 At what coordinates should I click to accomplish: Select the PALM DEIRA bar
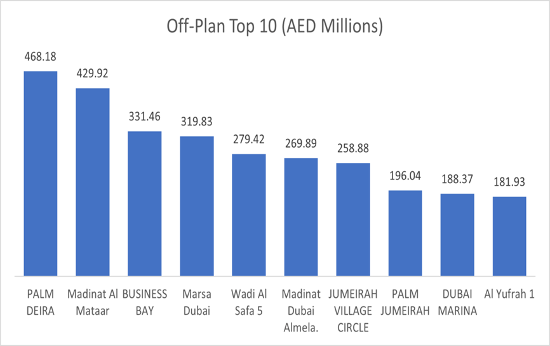pos(41,174)
